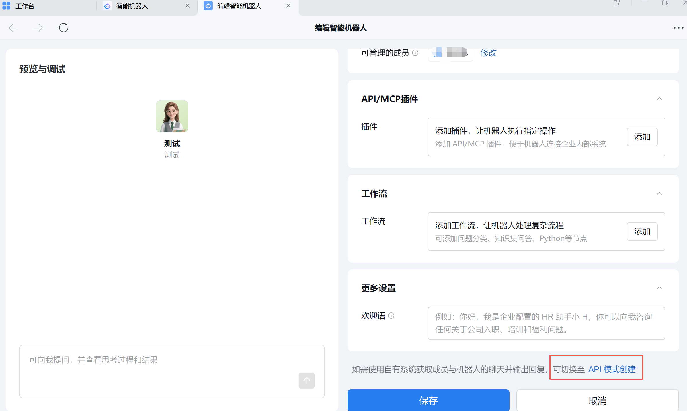Viewport: 687px width, 411px height.
Task: Close the 智能机器人 tab
Action: point(188,6)
